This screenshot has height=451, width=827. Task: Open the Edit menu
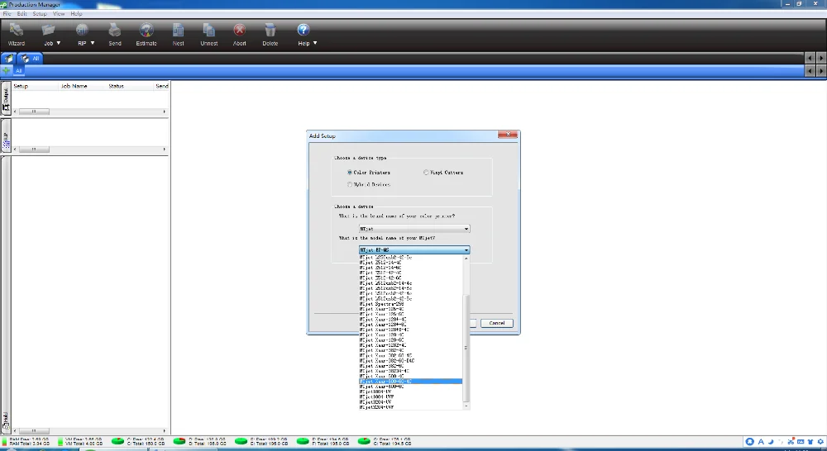22,14
